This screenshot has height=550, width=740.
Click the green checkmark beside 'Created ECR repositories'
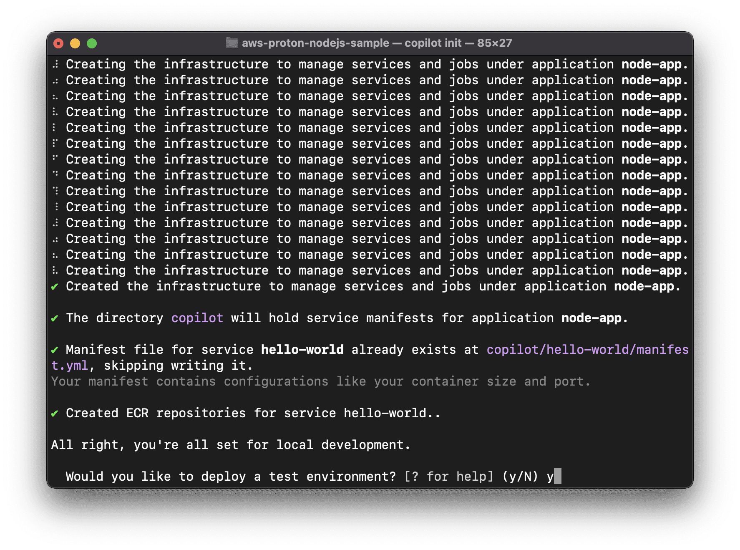55,414
